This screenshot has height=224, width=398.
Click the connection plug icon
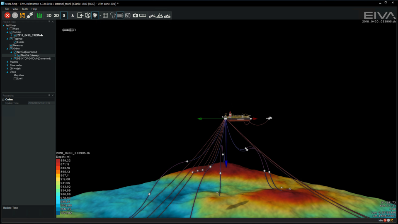tap(30, 15)
